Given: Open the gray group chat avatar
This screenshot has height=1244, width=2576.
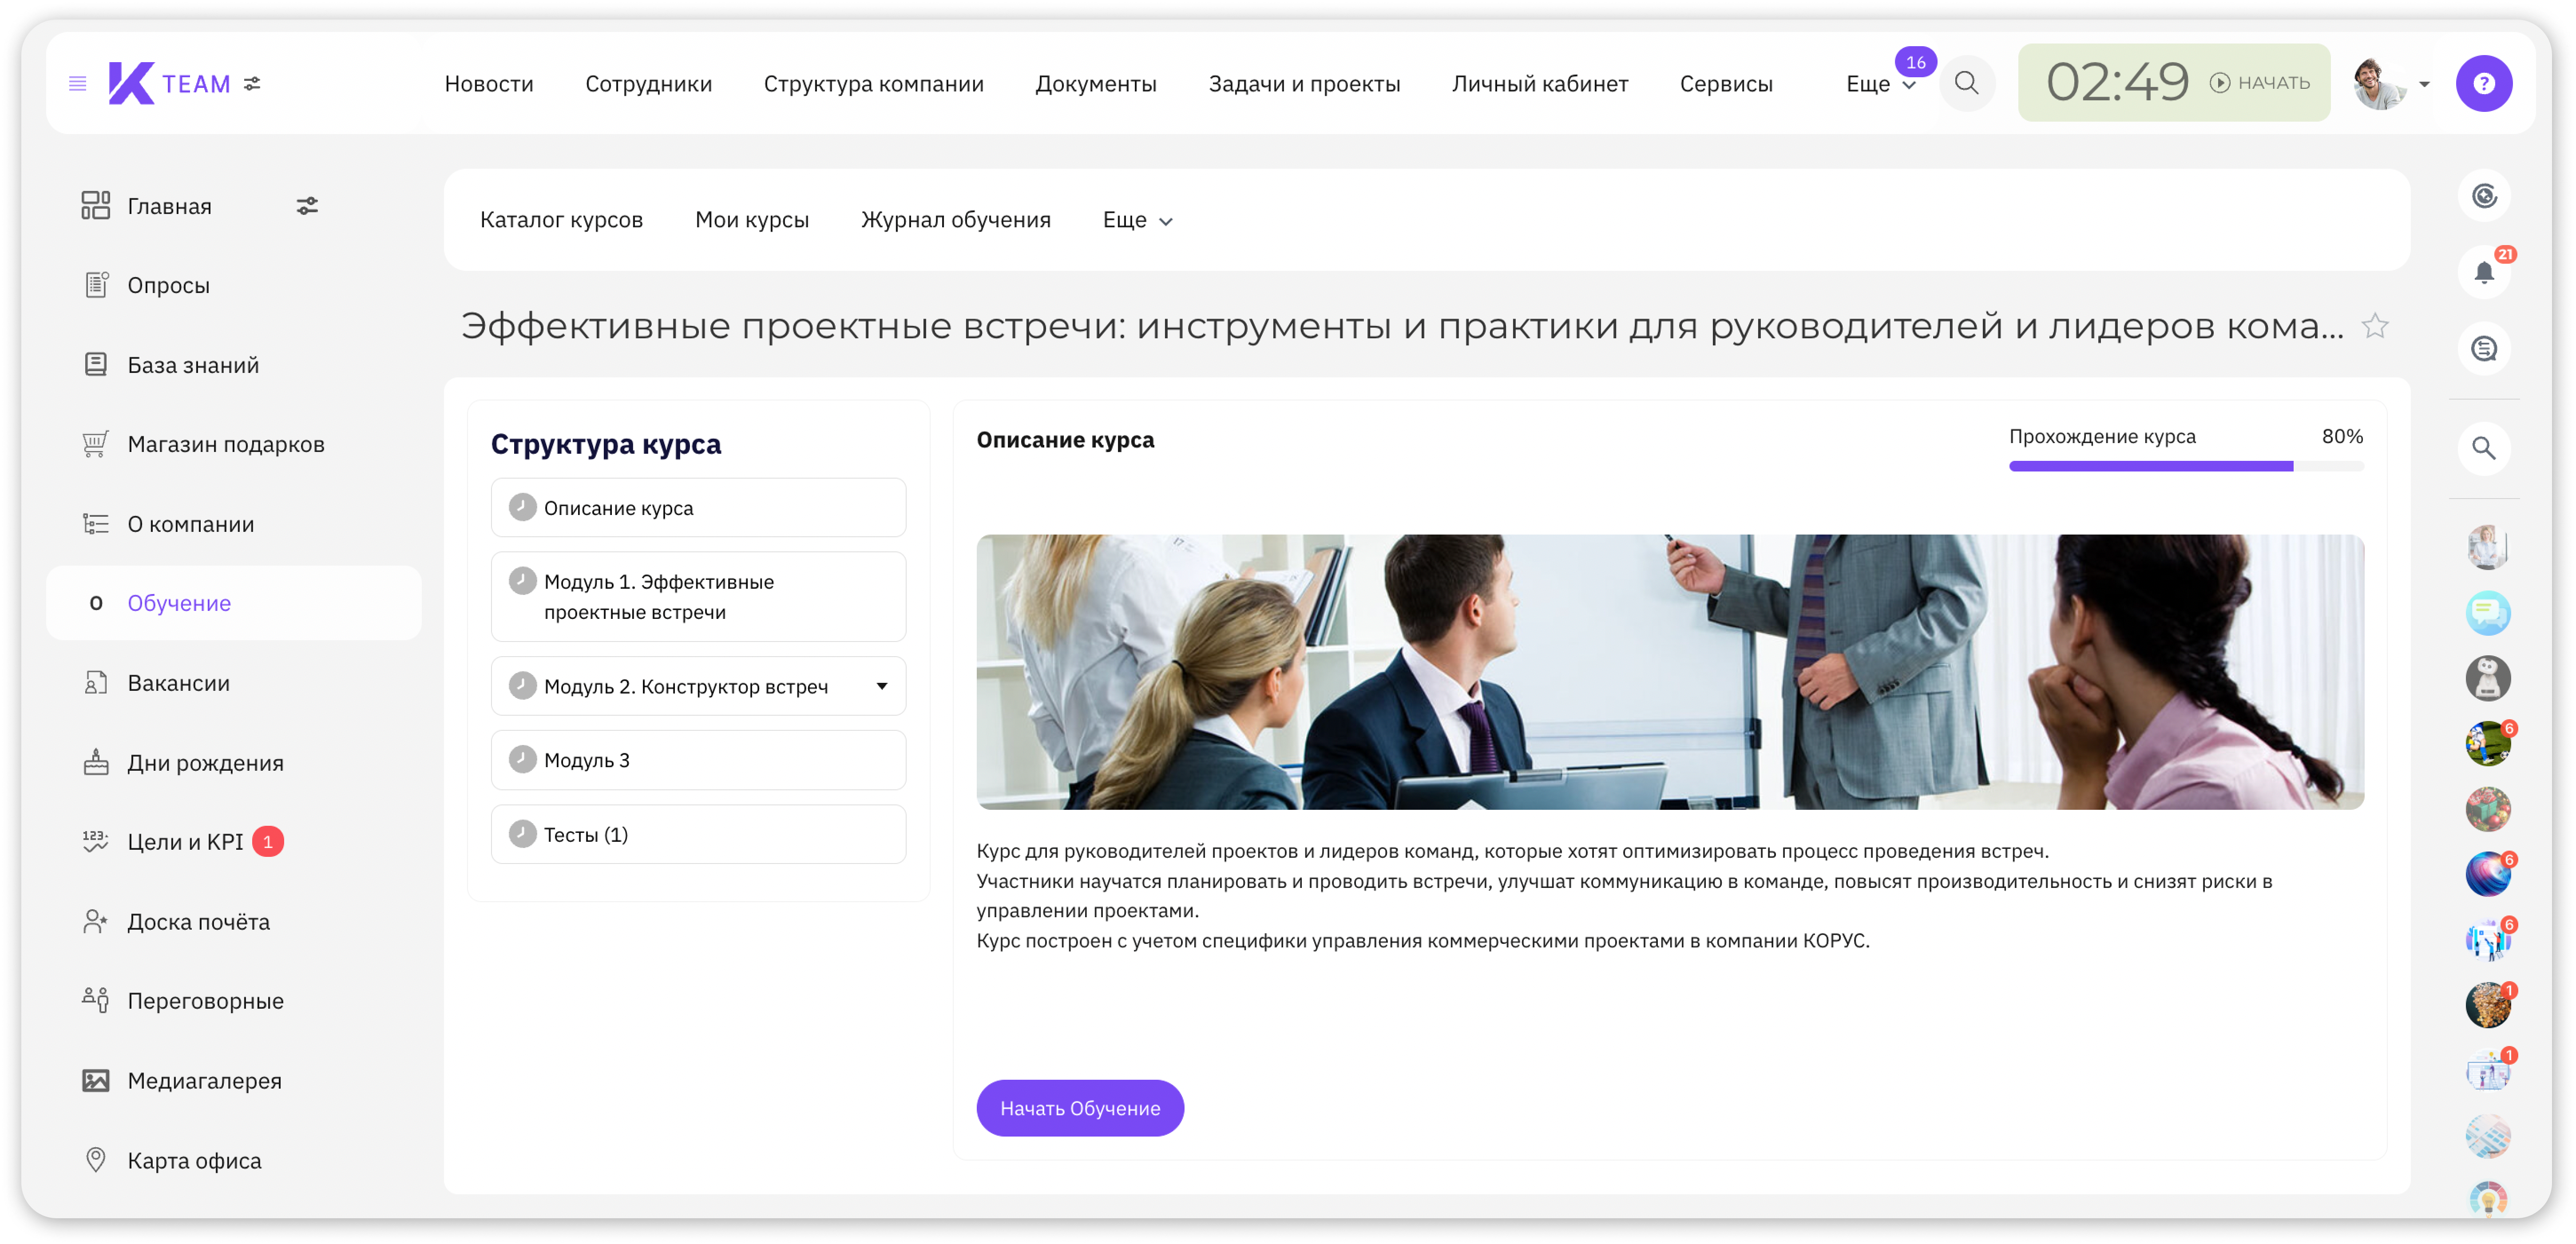Looking at the screenshot, I should pos(2487,678).
